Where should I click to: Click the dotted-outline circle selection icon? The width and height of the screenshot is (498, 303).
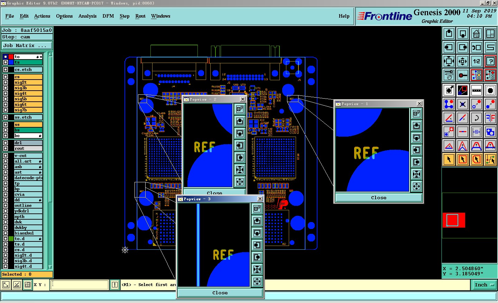click(x=490, y=91)
